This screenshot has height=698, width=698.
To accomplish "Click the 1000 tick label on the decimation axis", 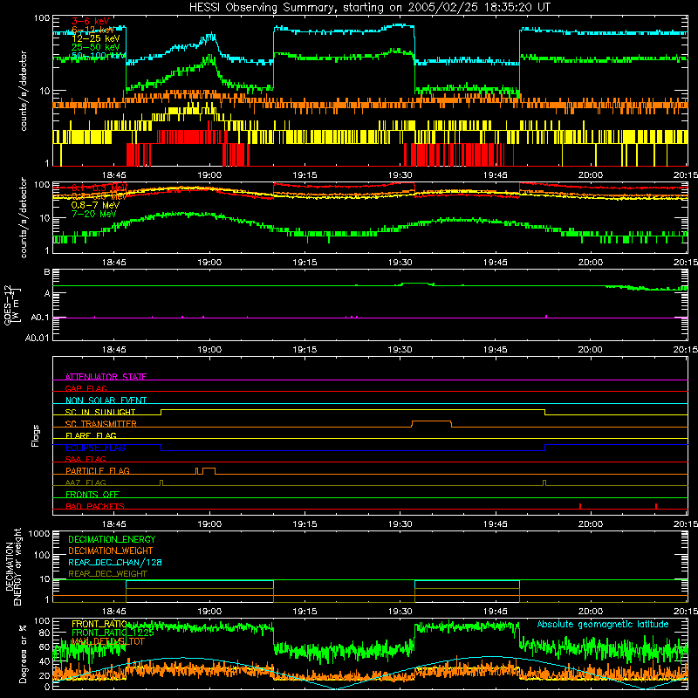I will pyautogui.click(x=39, y=533).
